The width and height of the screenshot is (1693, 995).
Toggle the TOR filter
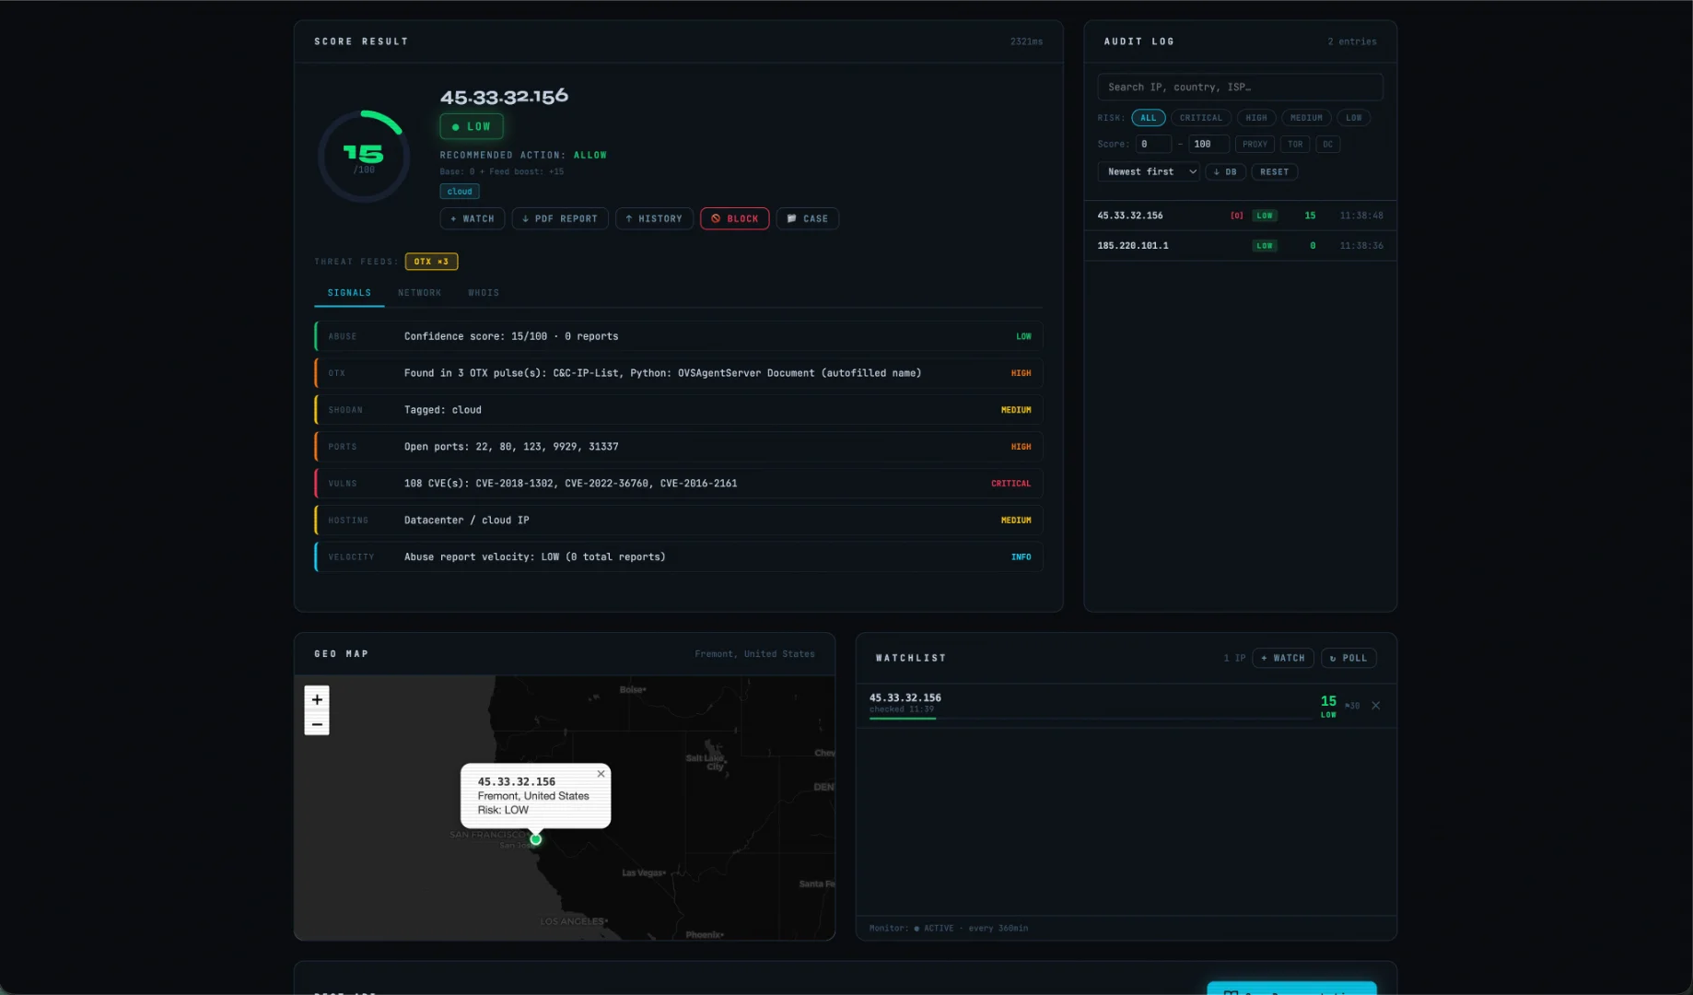click(1295, 144)
